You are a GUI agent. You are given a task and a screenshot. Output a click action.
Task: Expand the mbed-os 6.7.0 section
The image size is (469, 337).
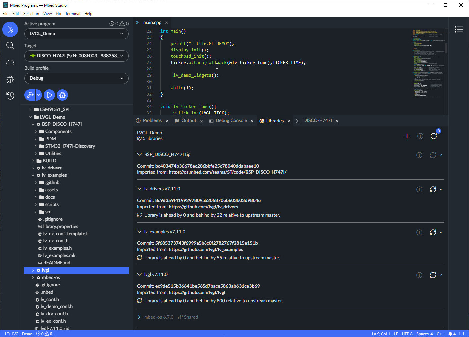[139, 317]
